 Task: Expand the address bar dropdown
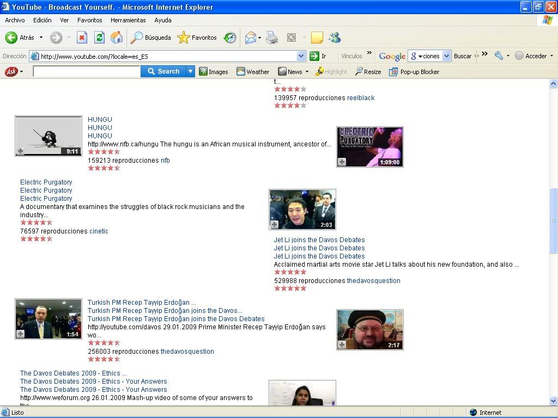(x=301, y=56)
